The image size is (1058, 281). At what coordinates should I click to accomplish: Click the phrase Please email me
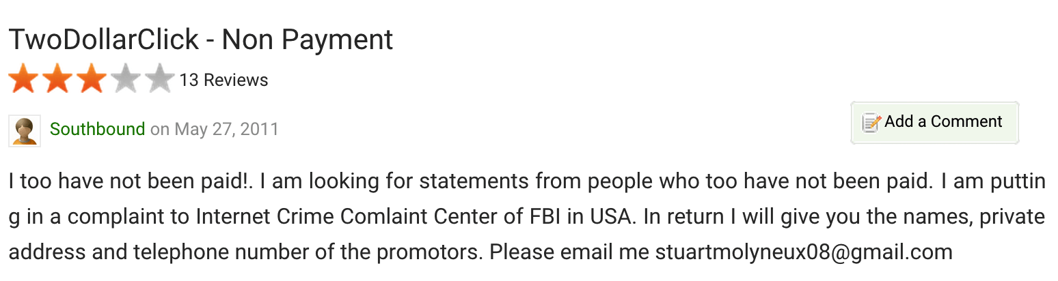pos(569,252)
